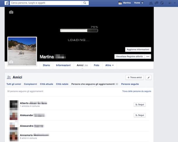
Task: Click the search magnifier icon
Action: click(85, 3)
